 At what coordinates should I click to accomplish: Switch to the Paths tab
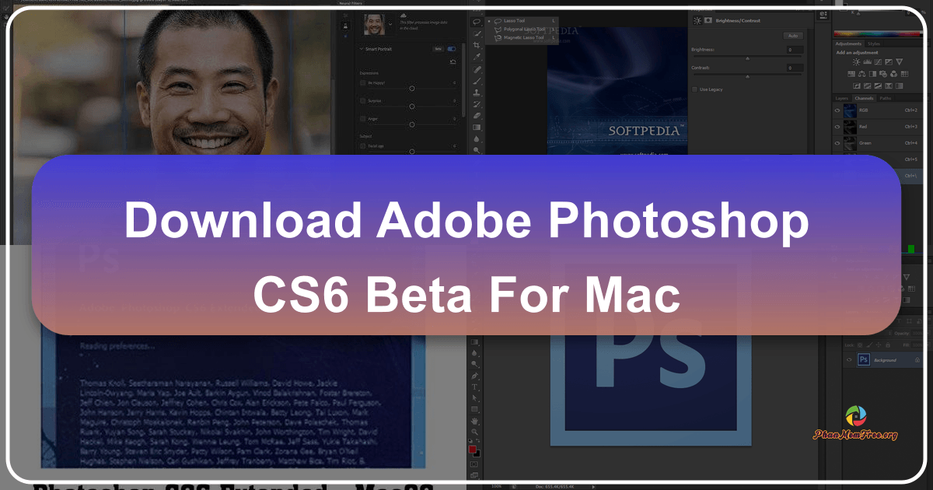(x=886, y=98)
